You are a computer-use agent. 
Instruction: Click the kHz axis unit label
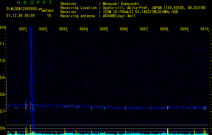(3, 27)
